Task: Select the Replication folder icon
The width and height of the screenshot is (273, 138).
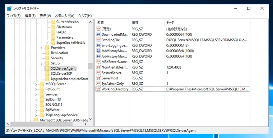Action: click(47, 53)
